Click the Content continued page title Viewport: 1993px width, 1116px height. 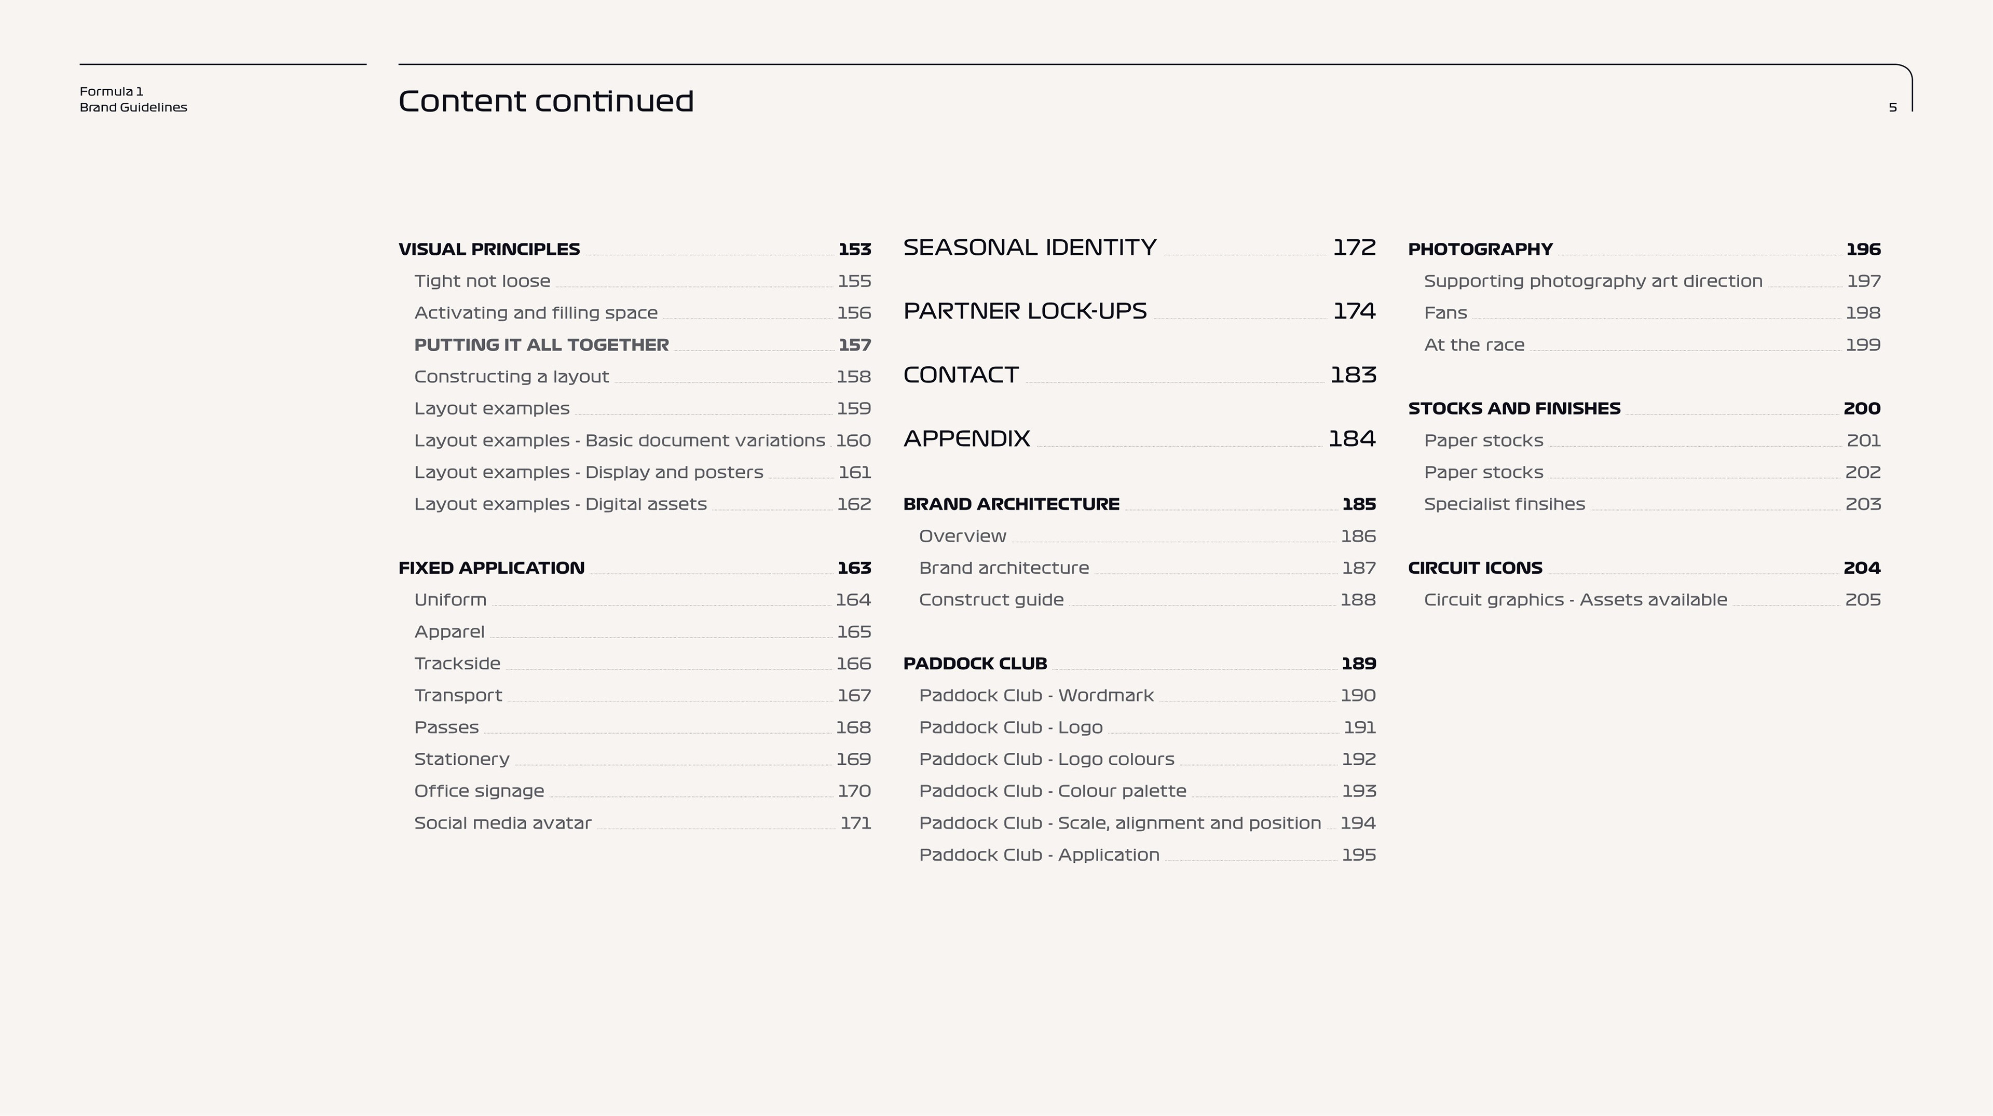(545, 101)
